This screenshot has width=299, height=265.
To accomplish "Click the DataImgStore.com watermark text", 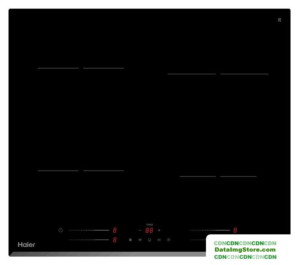I will click(x=245, y=250).
